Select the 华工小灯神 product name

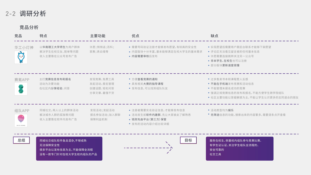click(x=24, y=48)
